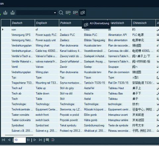Image resolution: width=159 pixels, height=146 pixels.
Task: Select cell 'Wiring plan'
Action: 47,72
